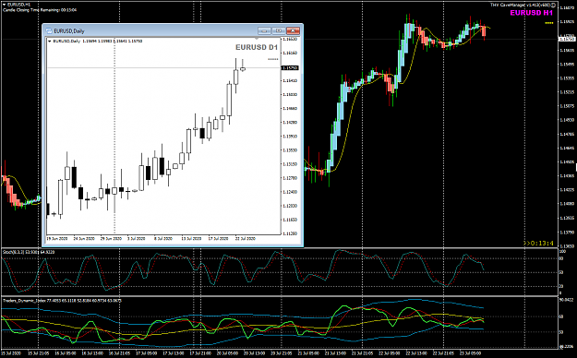The width and height of the screenshot is (577, 358).
Task: Click the OHLC values beside EURUSD,Daily label
Action: tap(113, 42)
